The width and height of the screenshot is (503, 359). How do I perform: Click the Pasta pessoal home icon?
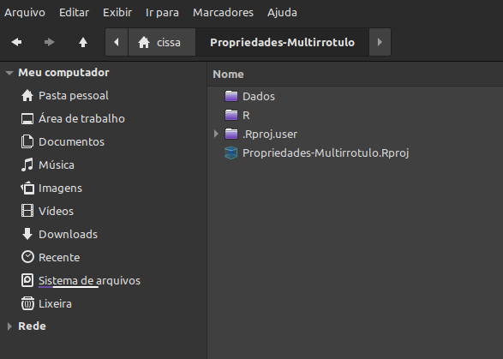tap(27, 96)
